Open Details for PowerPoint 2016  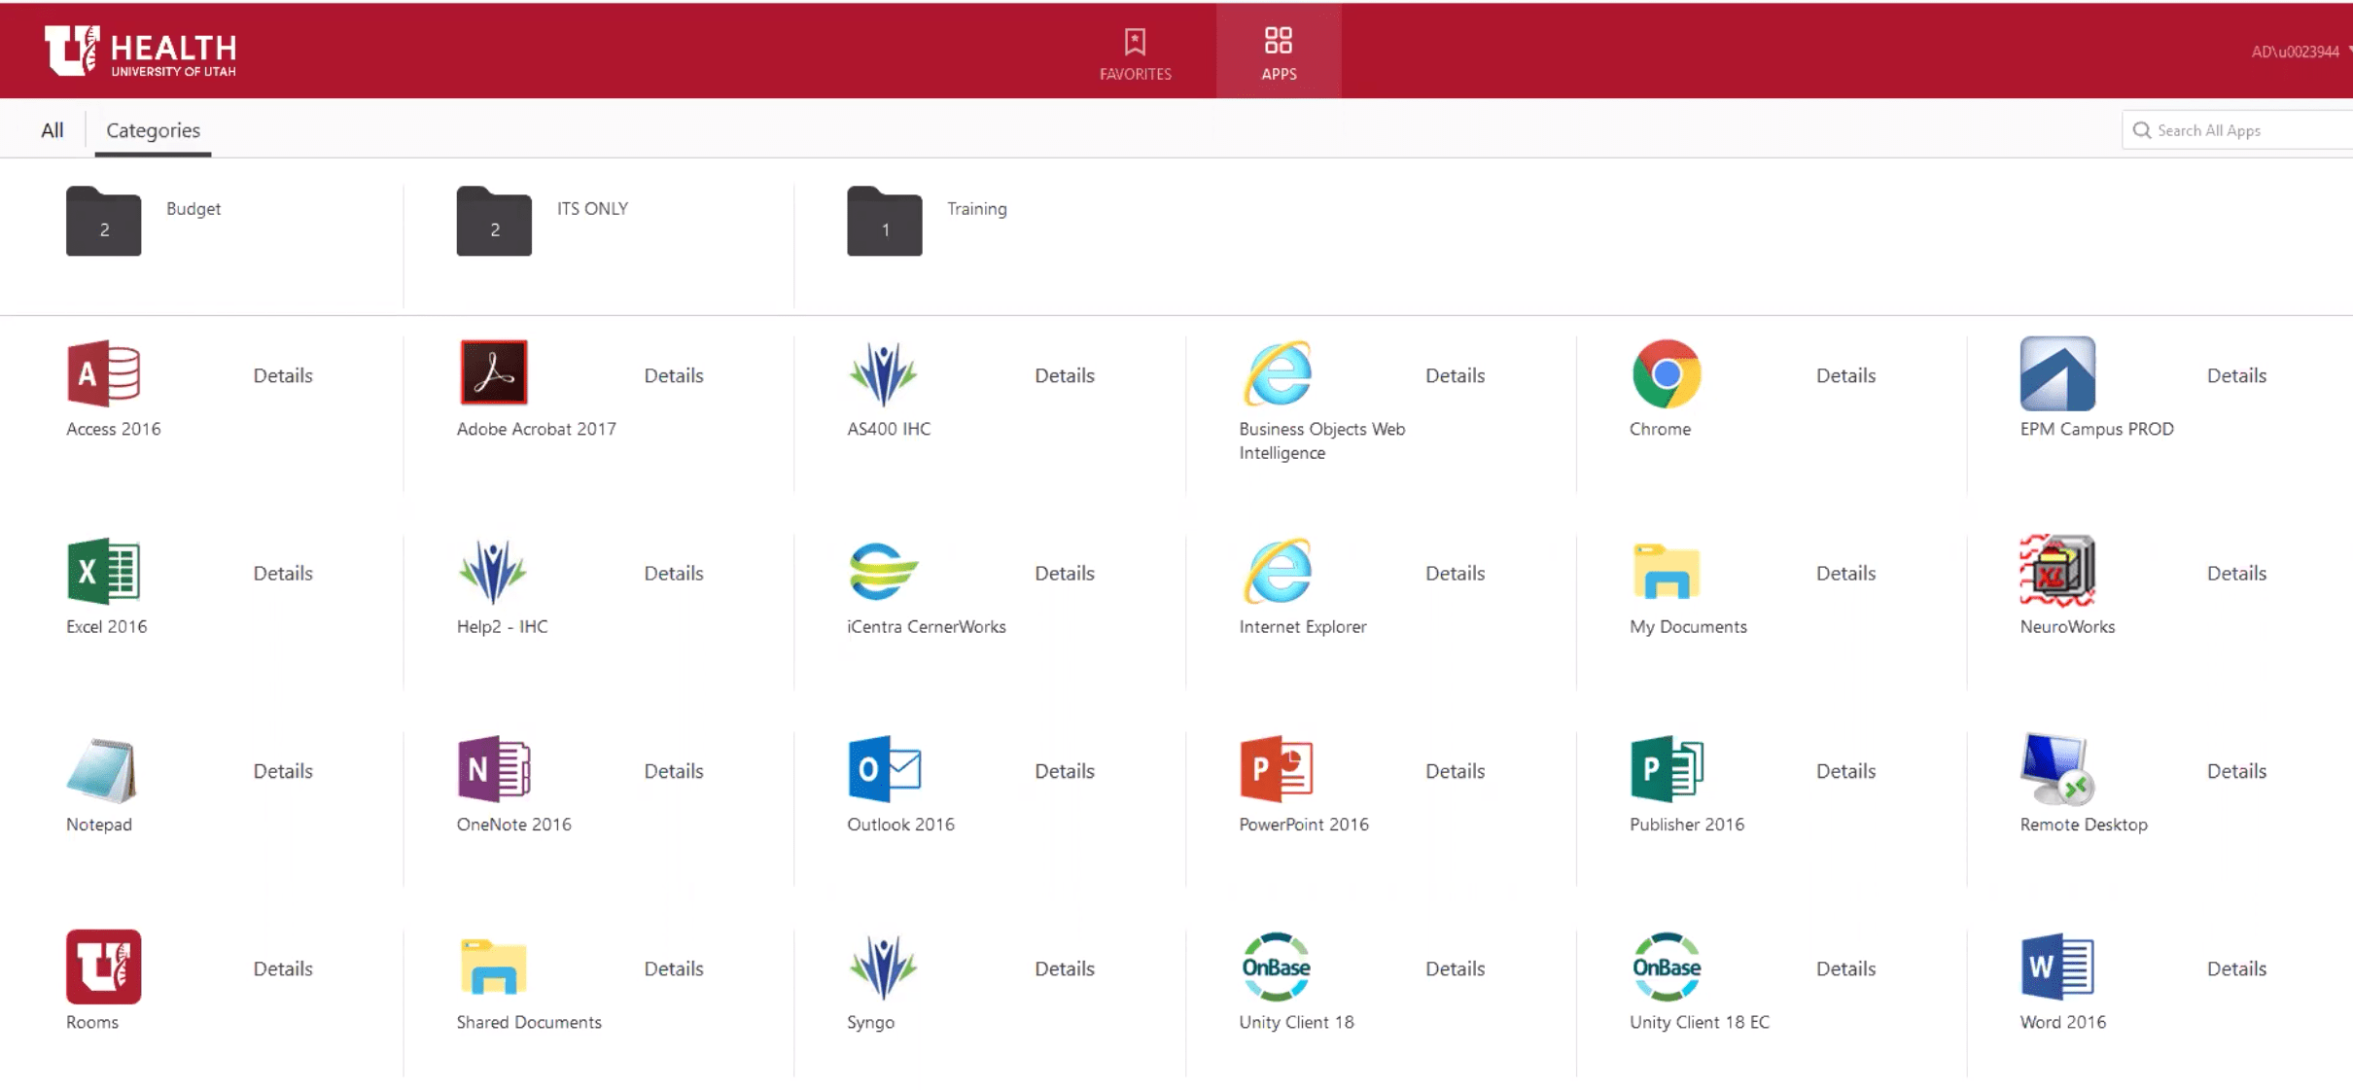pyautogui.click(x=1455, y=771)
